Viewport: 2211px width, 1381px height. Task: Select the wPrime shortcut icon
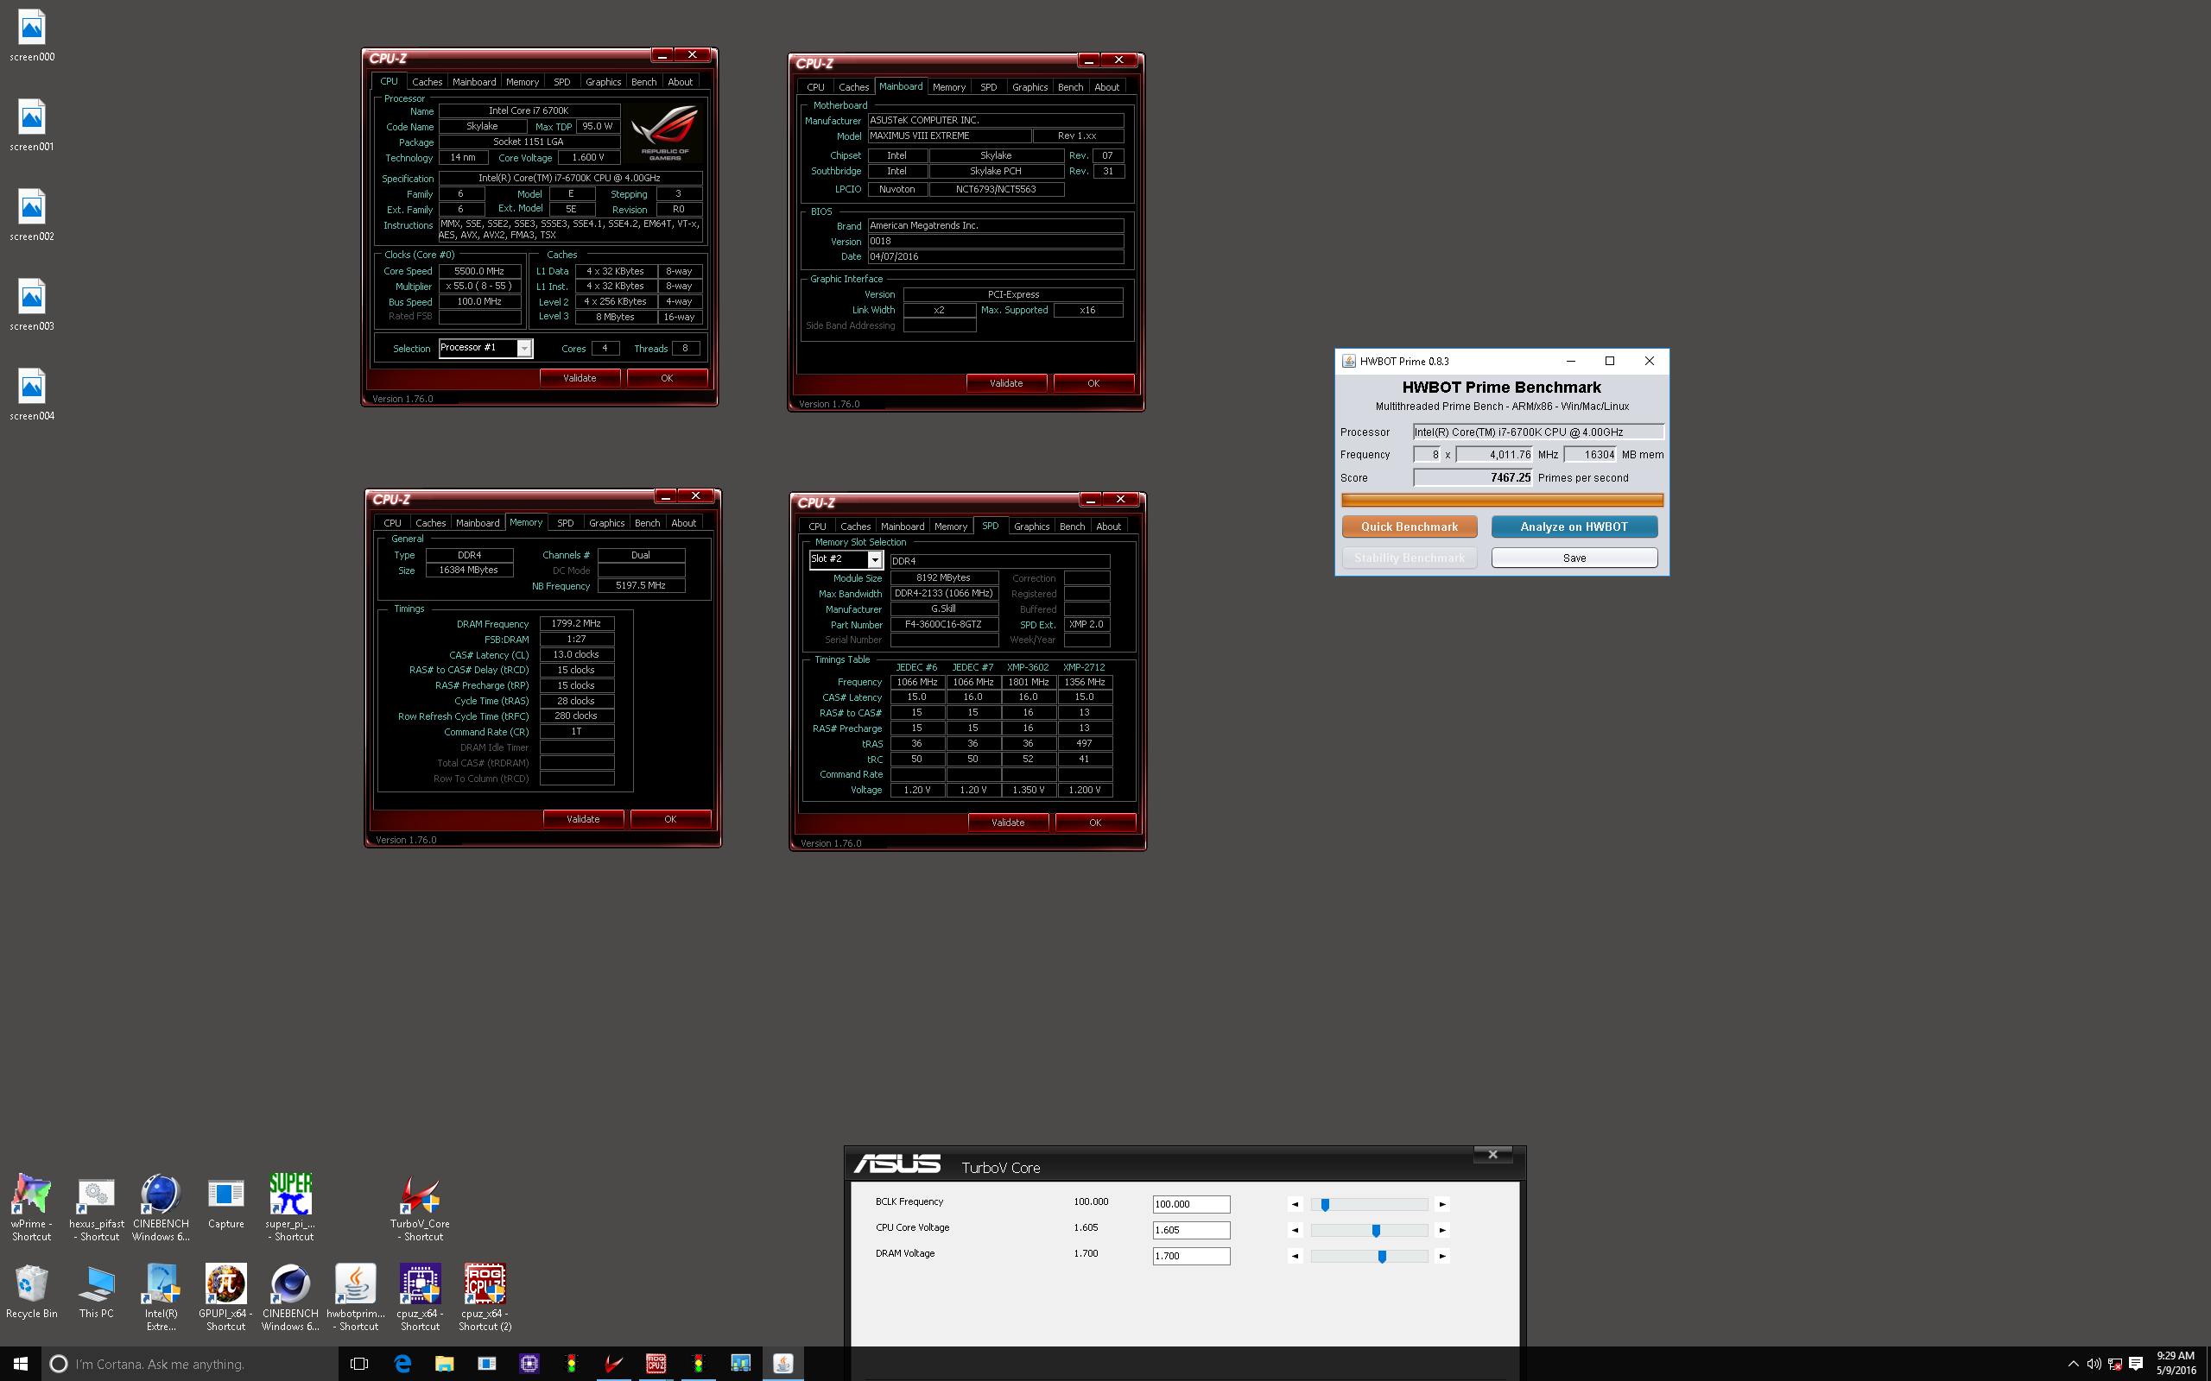click(32, 1207)
